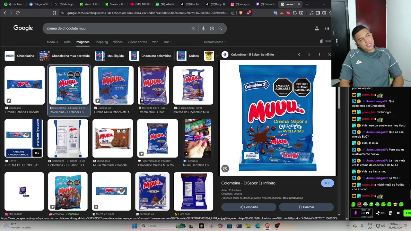The image size is (411, 231).
Task: Switch to the Web tab
Action: coord(155,42)
